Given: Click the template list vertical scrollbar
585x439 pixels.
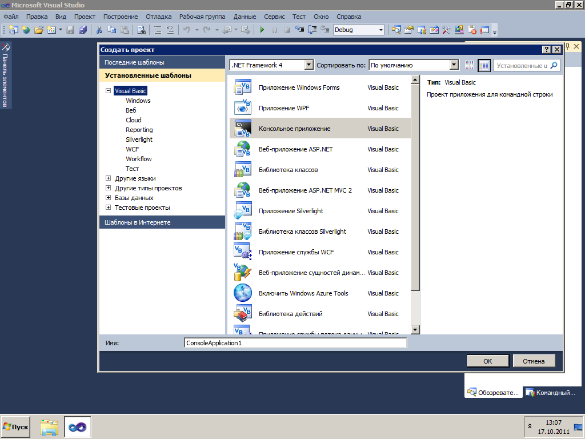Looking at the screenshot, I should [x=415, y=200].
